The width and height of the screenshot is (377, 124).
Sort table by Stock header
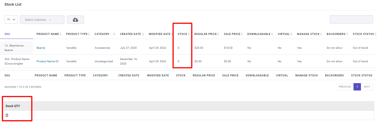point(182,34)
